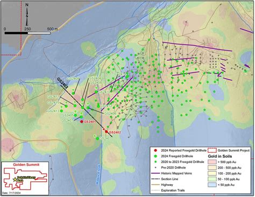Select the 200 - 500 ppb Au swatch
The height and width of the screenshot is (197, 255).
pyautogui.click(x=212, y=168)
